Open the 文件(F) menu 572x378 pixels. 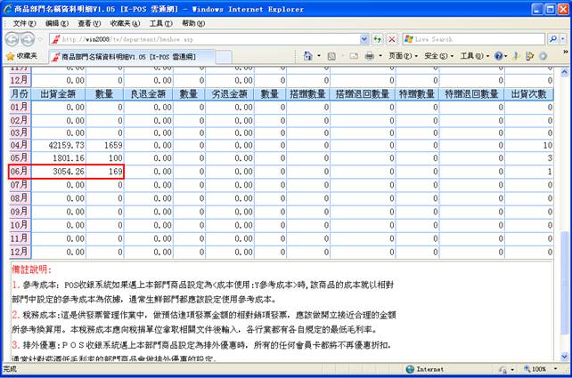click(26, 22)
